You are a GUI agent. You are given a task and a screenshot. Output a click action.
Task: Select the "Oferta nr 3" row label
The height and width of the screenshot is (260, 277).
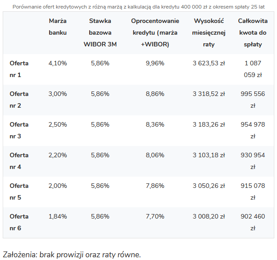19,130
